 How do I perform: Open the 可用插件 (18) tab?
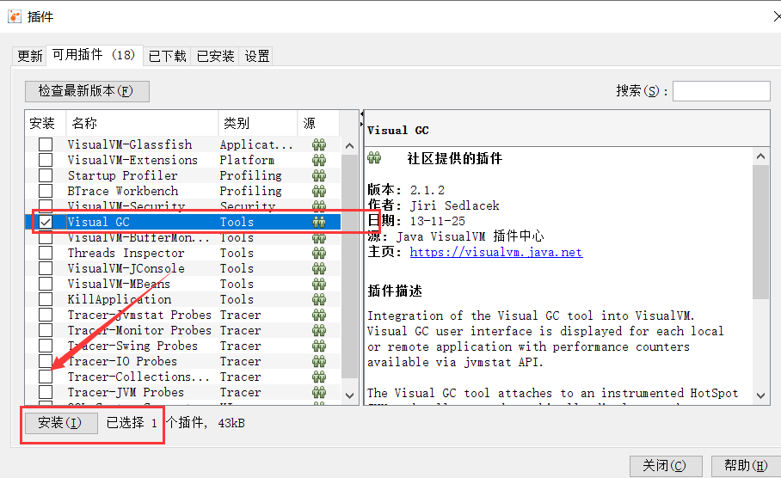94,55
